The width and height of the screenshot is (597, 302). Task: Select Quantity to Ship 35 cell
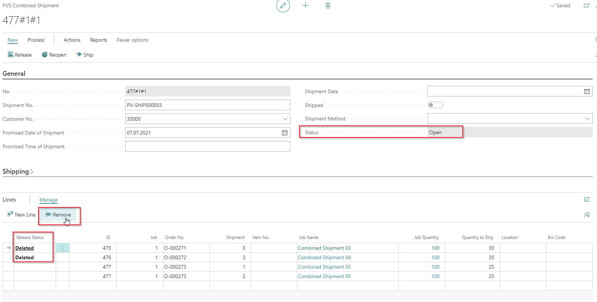tap(472, 257)
